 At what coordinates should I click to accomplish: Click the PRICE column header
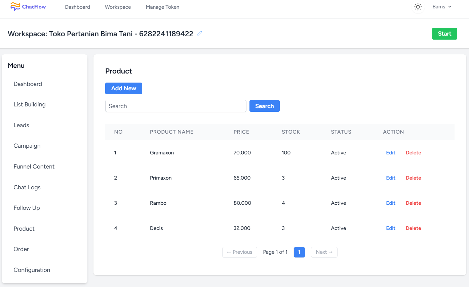pyautogui.click(x=241, y=132)
